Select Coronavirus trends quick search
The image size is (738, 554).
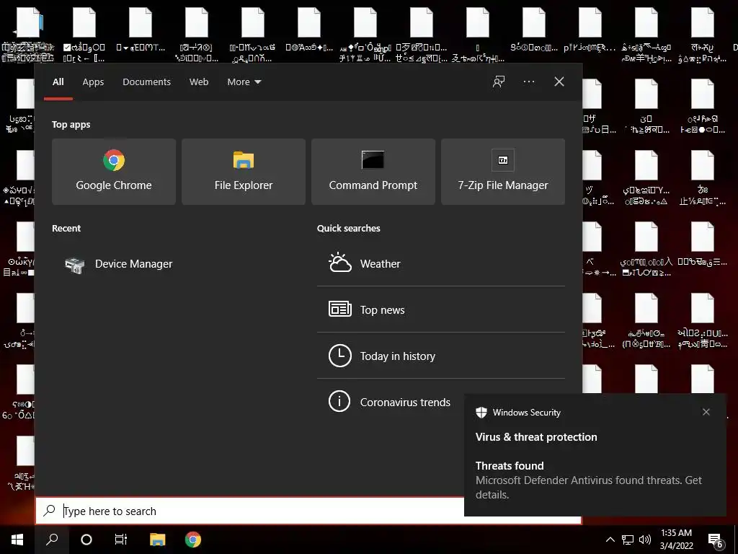coord(390,402)
